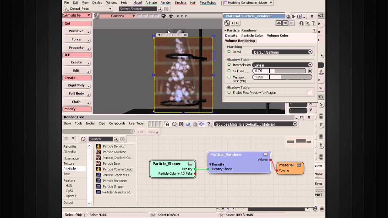Screen dimensions: 388x218
Task: Click the Particle_Shaper node collapse icon
Action: pos(190,163)
